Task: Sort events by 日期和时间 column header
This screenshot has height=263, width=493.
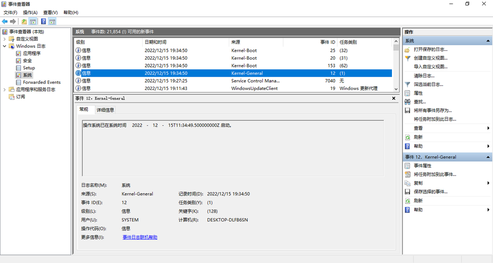Action: coord(185,42)
